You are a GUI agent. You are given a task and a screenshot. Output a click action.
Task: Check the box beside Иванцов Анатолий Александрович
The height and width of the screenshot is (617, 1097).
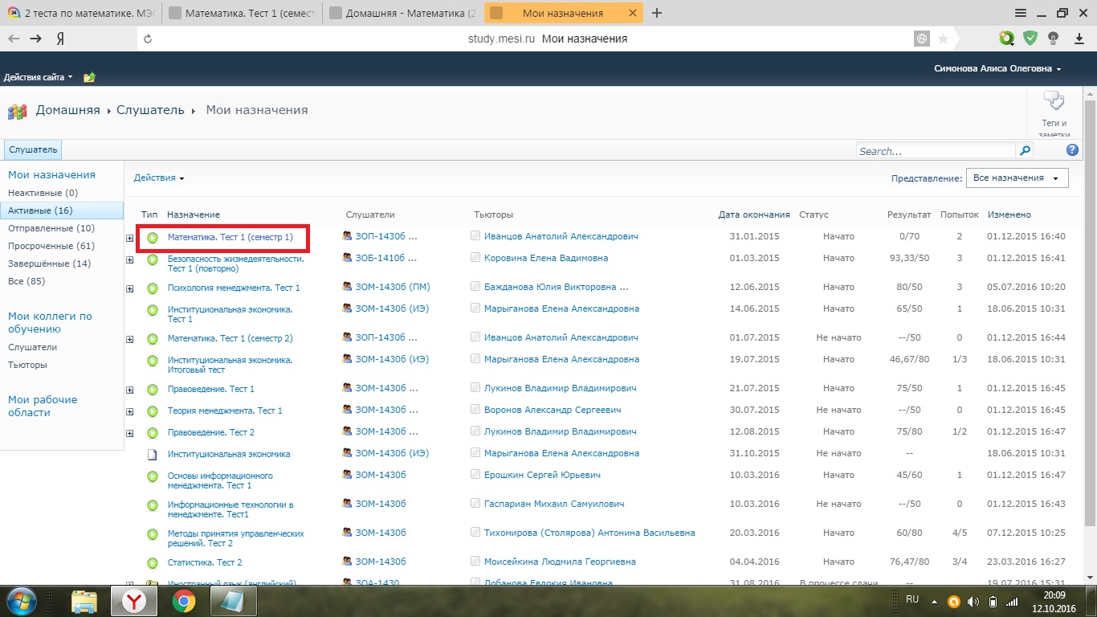pyautogui.click(x=475, y=236)
